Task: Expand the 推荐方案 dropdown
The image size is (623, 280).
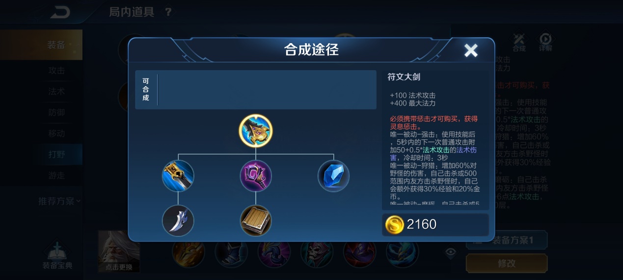Action: point(59,201)
